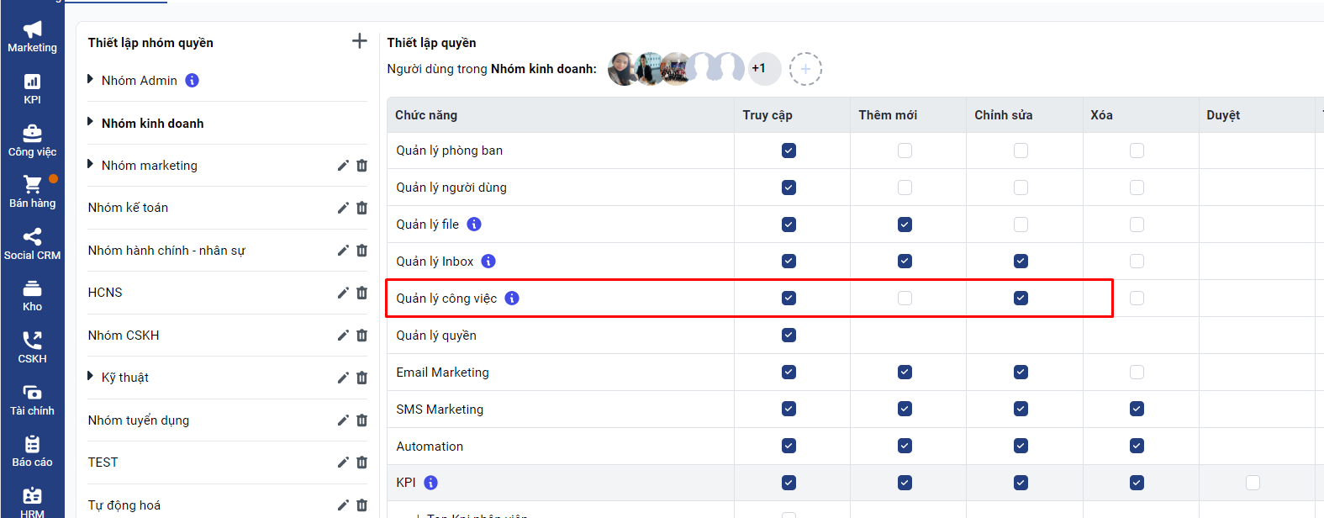The height and width of the screenshot is (518, 1324).
Task: Enable Thêm mới for Quản lý công việc
Action: [905, 299]
